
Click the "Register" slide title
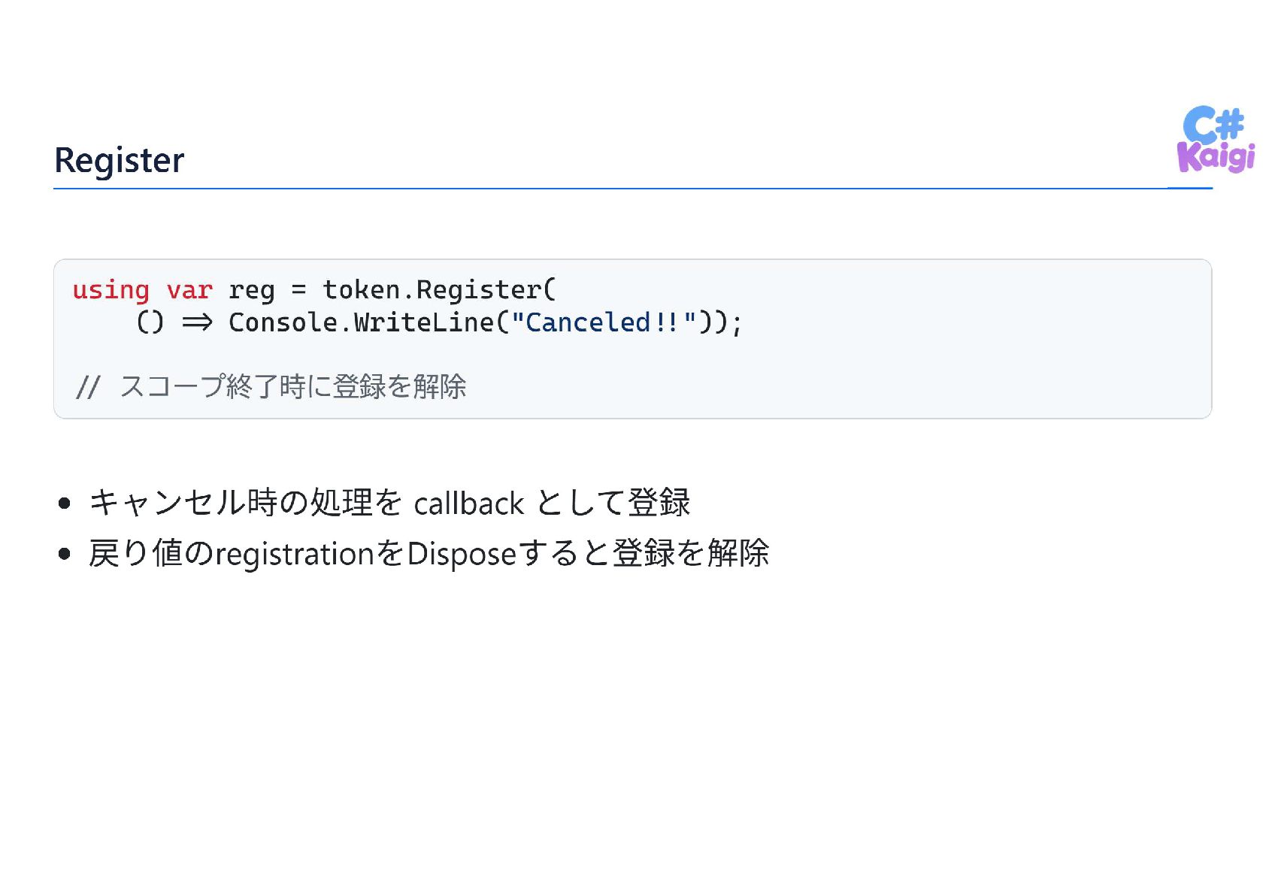tap(119, 161)
